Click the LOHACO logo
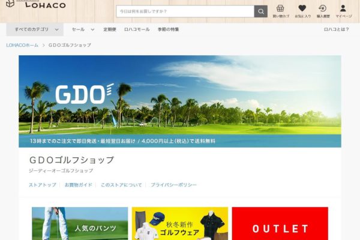 36,4
